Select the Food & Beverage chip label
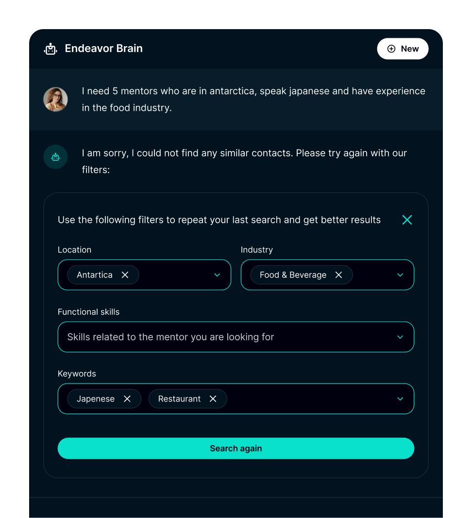This screenshot has height=518, width=472. (293, 275)
